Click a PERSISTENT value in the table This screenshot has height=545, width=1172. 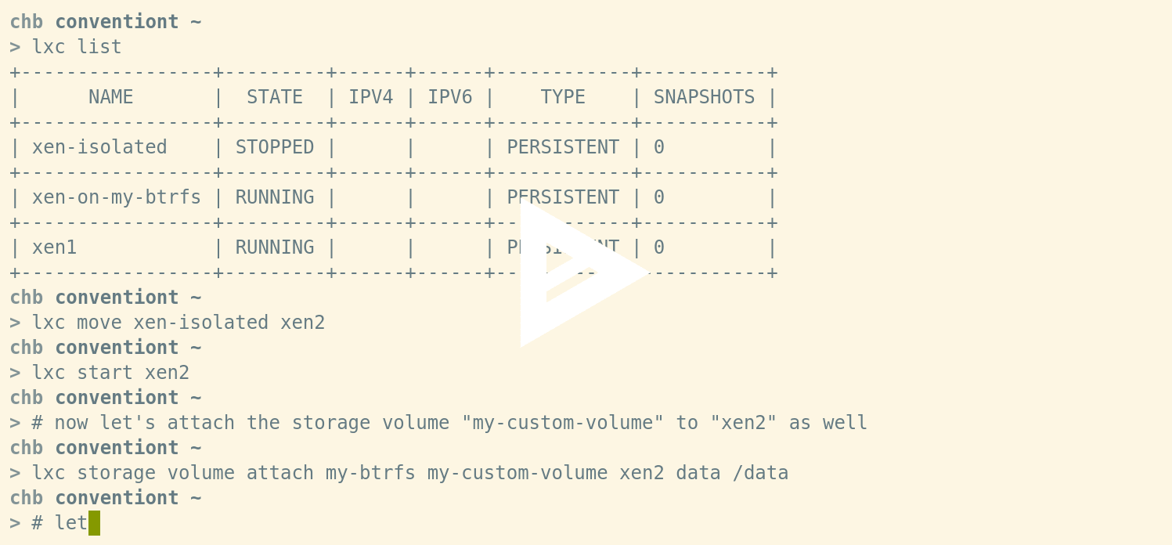click(562, 146)
